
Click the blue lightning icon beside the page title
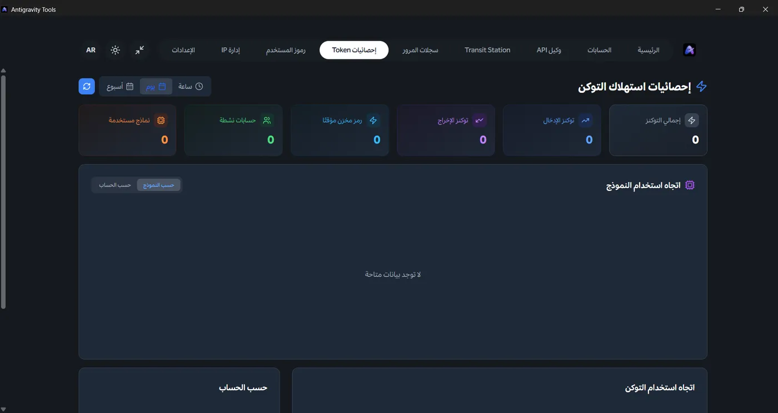click(701, 87)
